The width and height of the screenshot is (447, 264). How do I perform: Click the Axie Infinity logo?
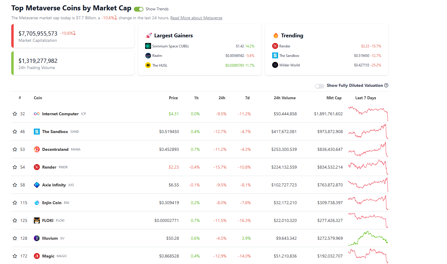point(37,185)
